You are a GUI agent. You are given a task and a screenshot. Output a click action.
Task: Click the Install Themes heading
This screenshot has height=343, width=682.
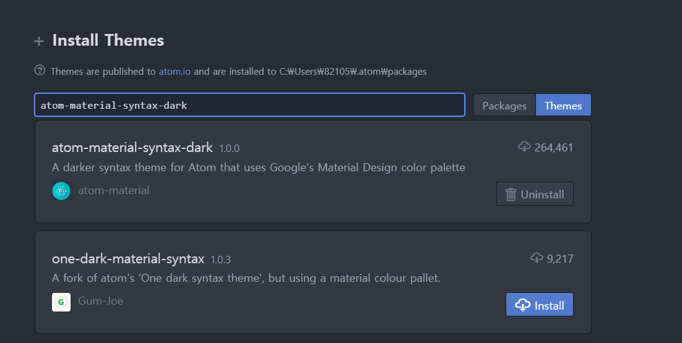coord(108,40)
